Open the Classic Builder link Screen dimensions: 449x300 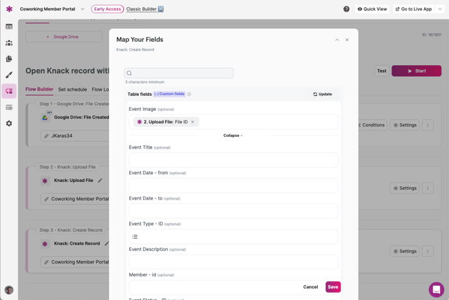pyautogui.click(x=145, y=9)
